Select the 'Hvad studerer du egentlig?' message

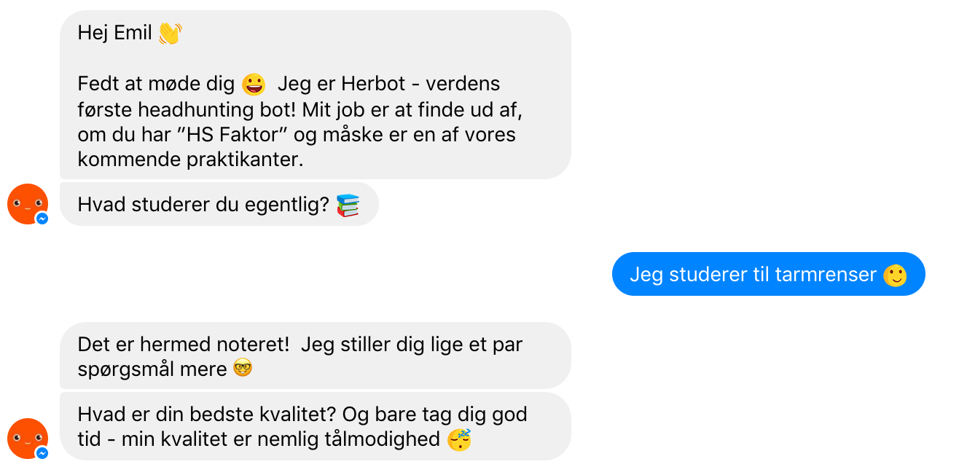point(219,204)
